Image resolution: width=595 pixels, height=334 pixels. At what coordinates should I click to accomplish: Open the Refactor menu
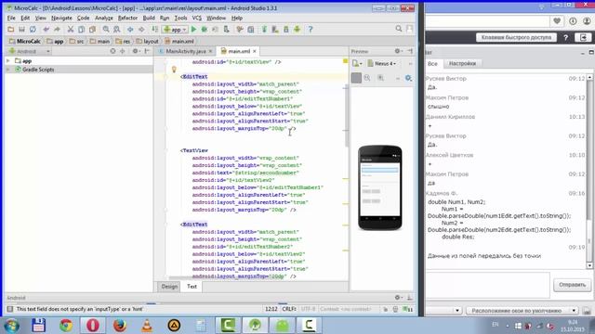(127, 18)
